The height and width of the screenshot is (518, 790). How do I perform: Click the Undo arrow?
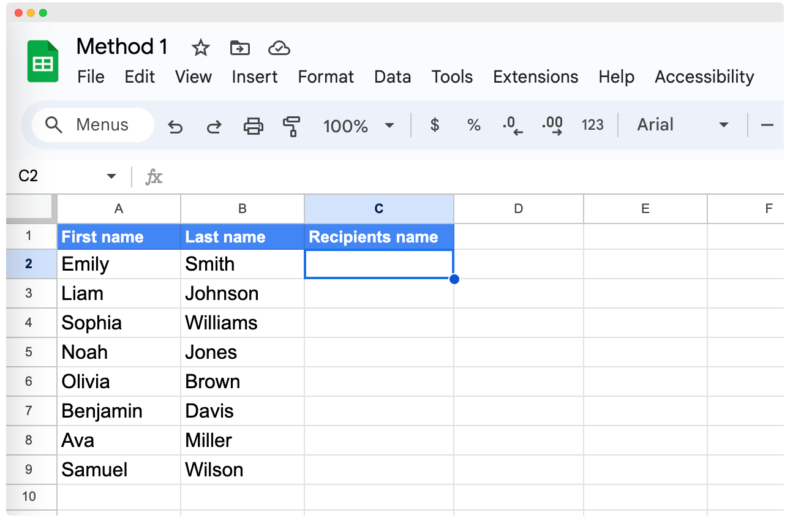(x=176, y=127)
